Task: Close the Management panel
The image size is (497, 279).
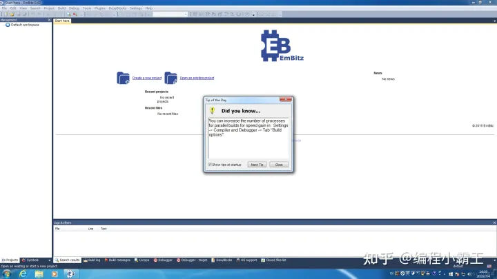Action: 49,20
